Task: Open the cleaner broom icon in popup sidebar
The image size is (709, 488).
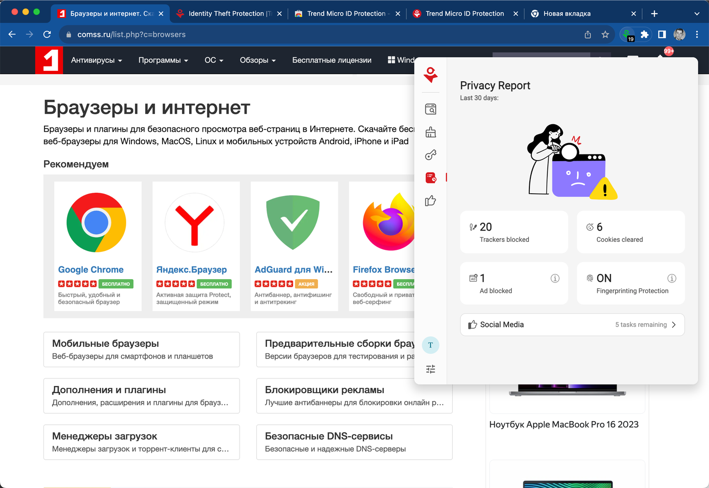Action: [x=431, y=132]
